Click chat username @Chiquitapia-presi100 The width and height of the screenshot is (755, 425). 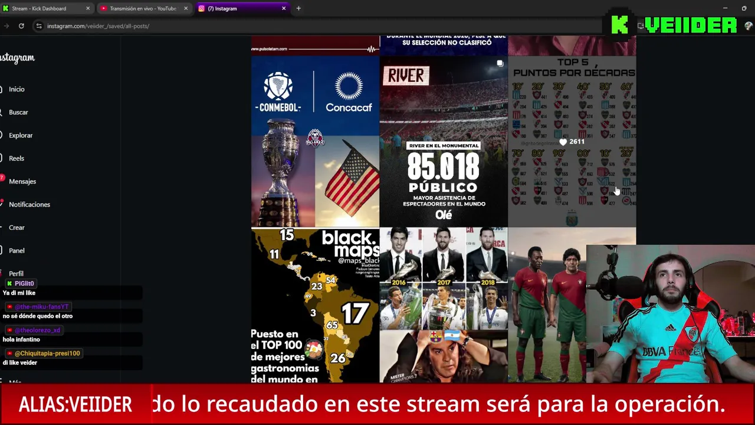point(47,353)
